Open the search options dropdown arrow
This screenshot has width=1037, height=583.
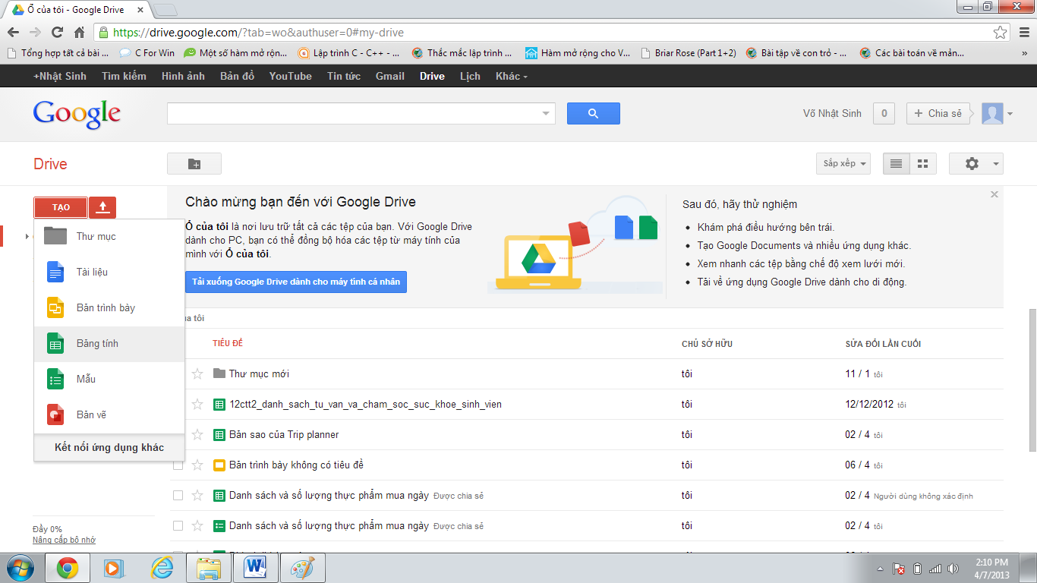click(546, 114)
